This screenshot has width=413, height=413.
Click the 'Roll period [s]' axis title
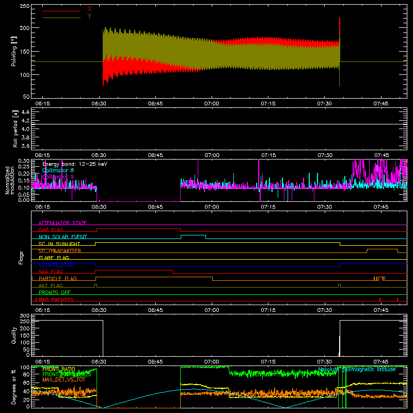pyautogui.click(x=15, y=129)
